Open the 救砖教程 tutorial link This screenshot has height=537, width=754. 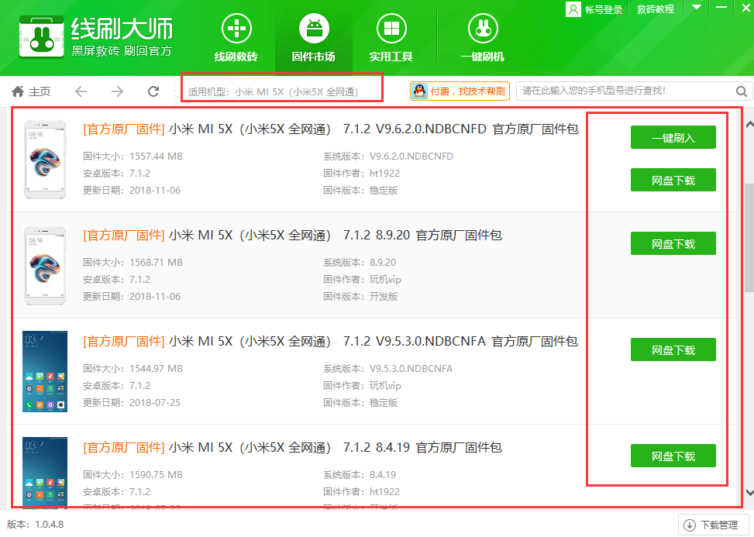(x=655, y=9)
